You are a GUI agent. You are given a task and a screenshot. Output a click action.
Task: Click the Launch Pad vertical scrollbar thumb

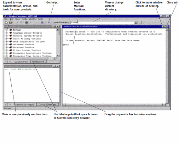[x=58, y=33]
